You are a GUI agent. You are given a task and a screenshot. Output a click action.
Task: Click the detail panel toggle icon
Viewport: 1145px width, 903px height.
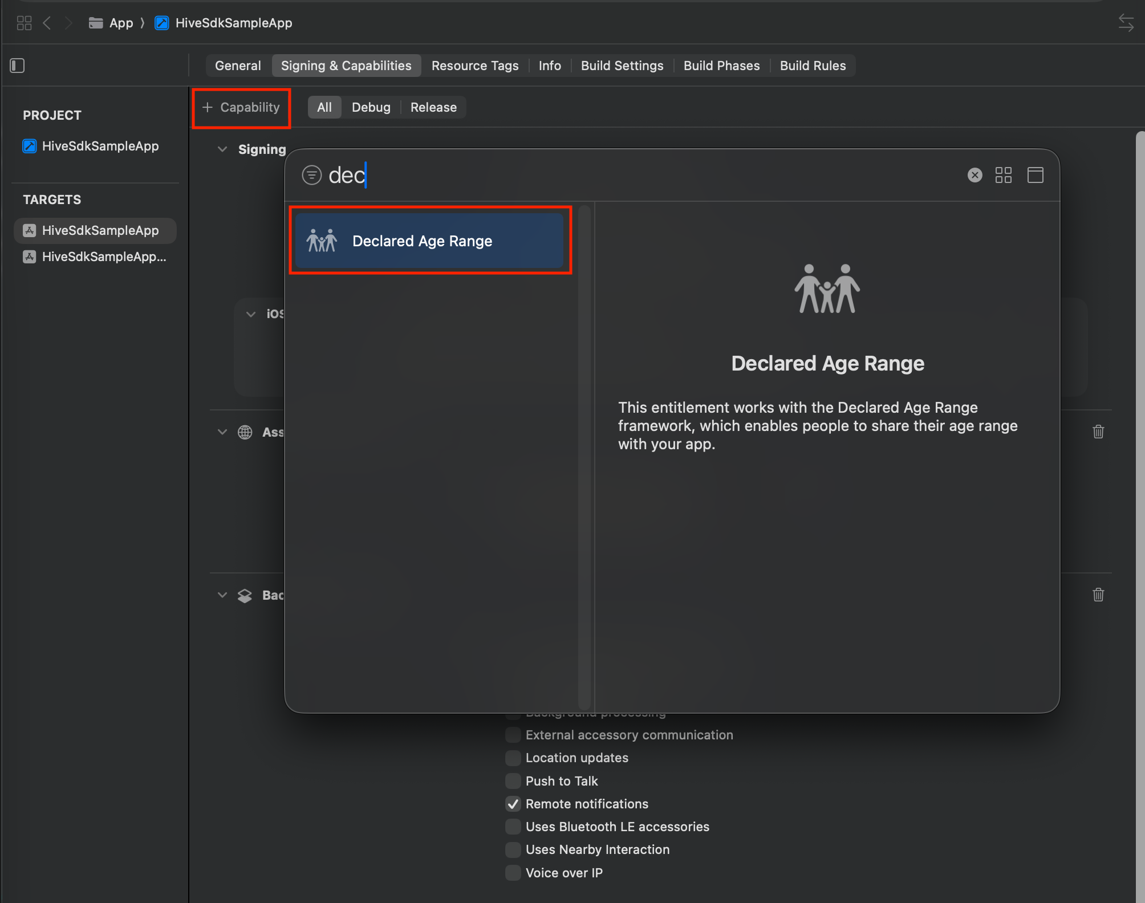pos(1035,175)
